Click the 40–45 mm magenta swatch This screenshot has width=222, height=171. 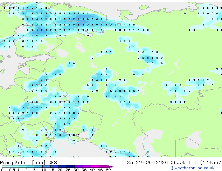(95, 166)
